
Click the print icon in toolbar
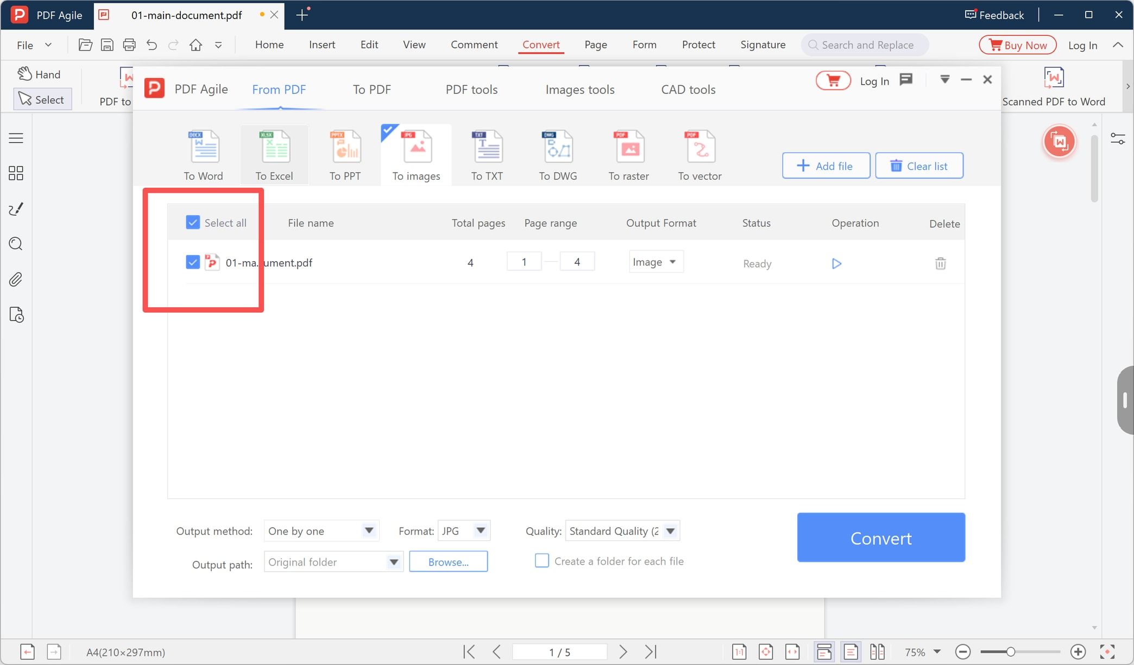point(129,45)
